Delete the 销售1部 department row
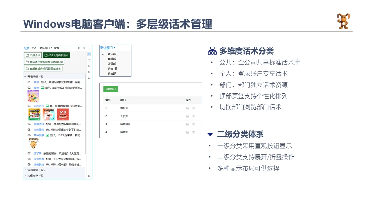This screenshot has width=373, height=210. [193, 124]
